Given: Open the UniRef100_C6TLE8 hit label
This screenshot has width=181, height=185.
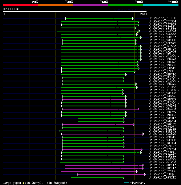Looking at the screenshot, I should coord(162,18).
